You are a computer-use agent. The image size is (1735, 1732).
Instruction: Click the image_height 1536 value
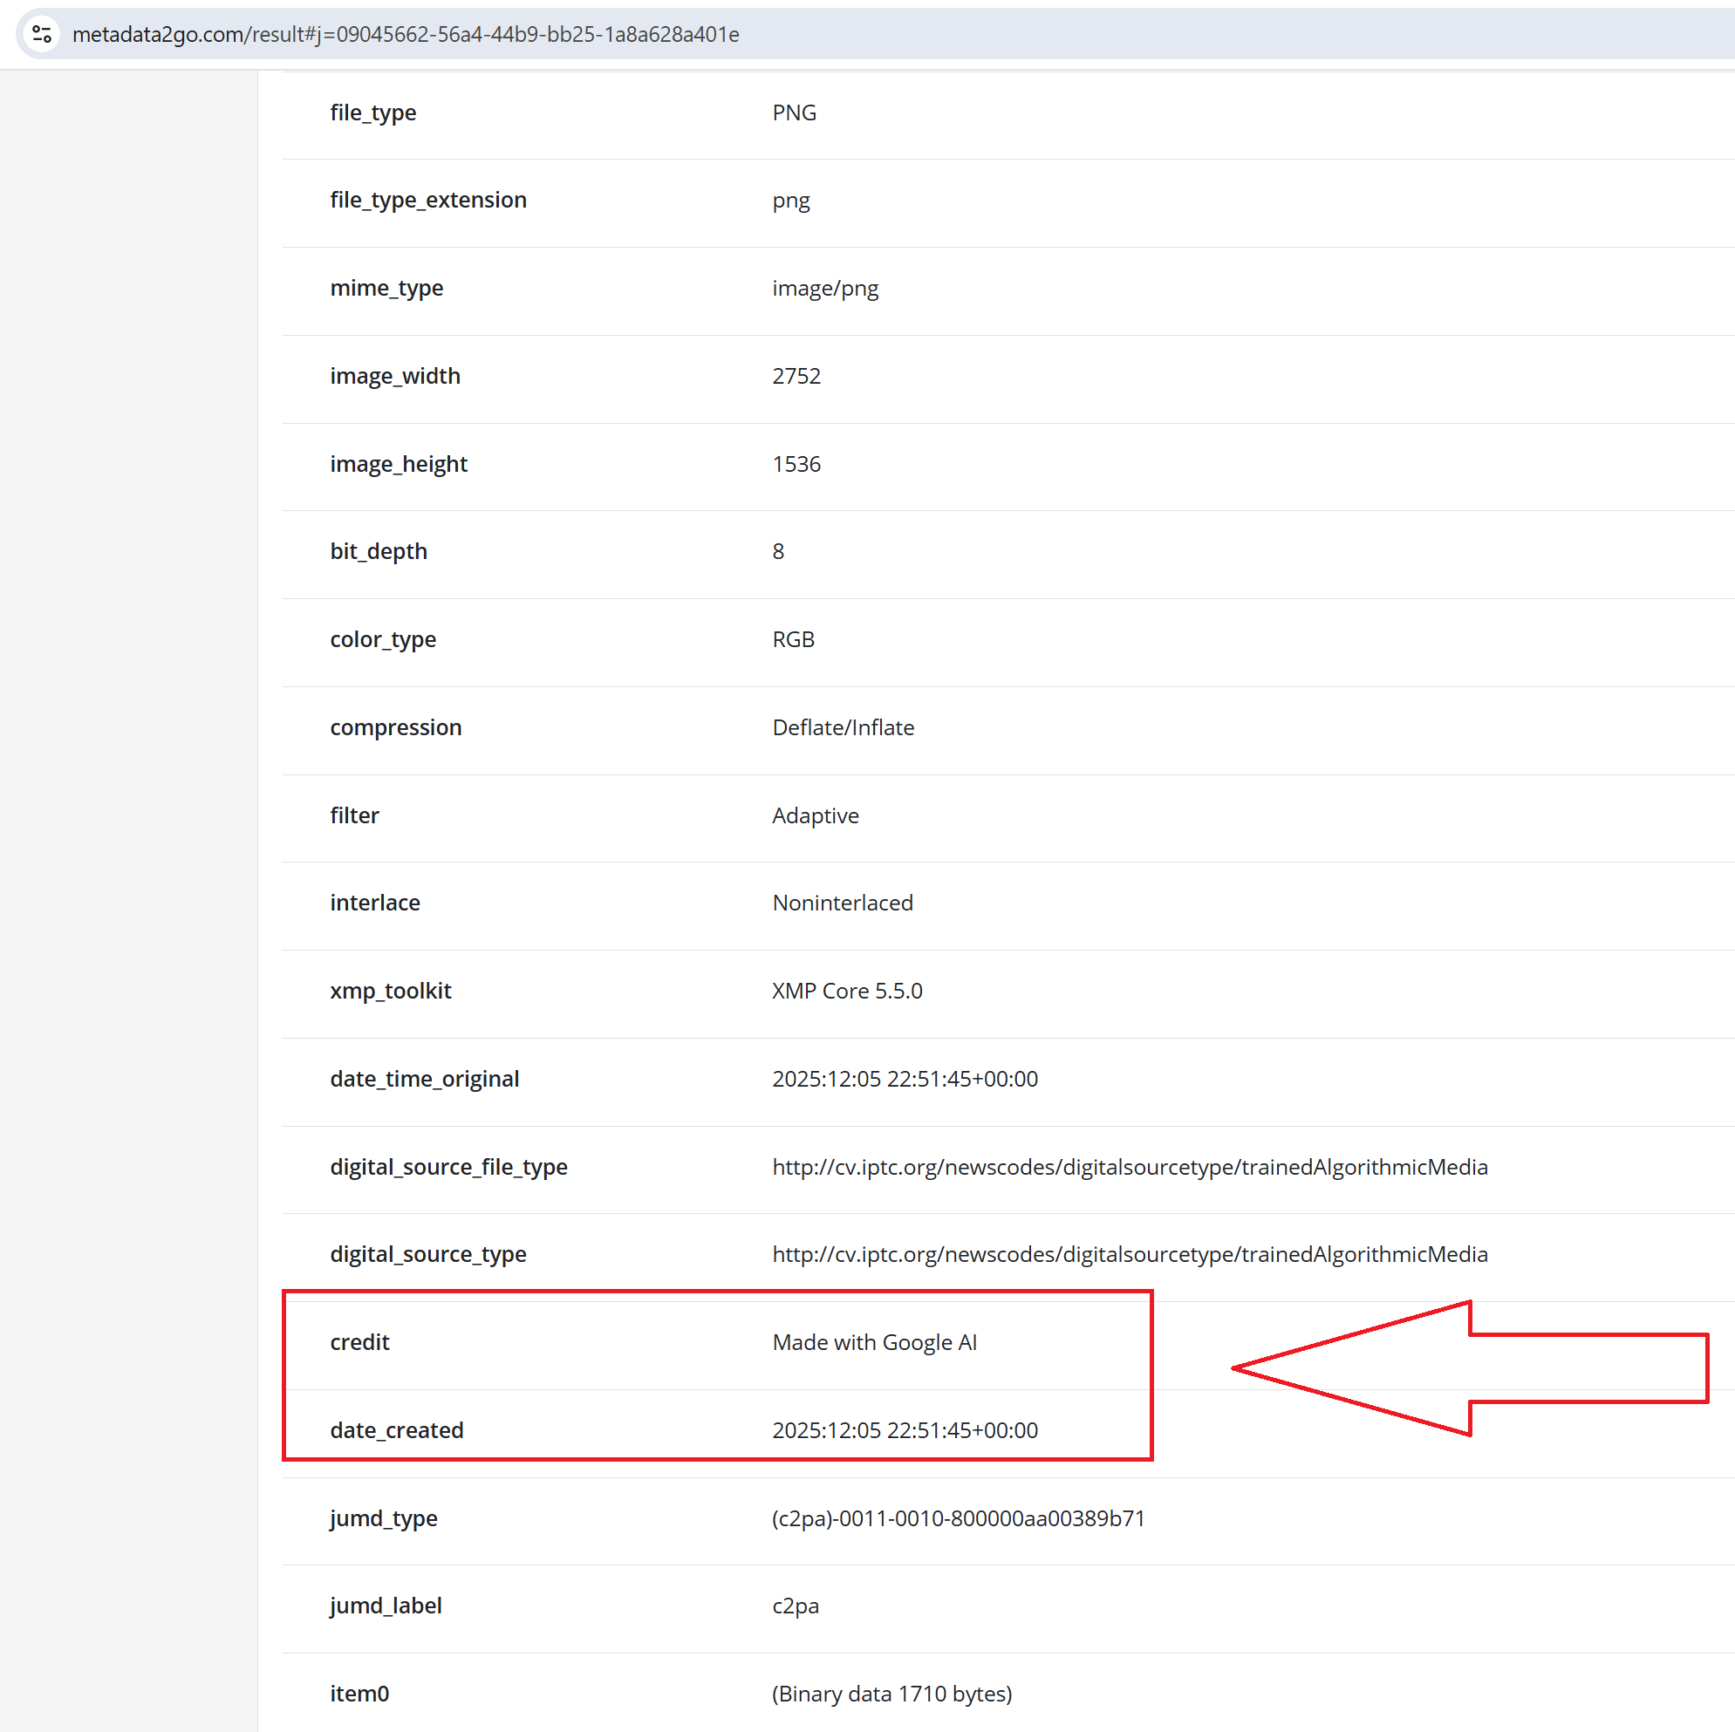pyautogui.click(x=796, y=463)
